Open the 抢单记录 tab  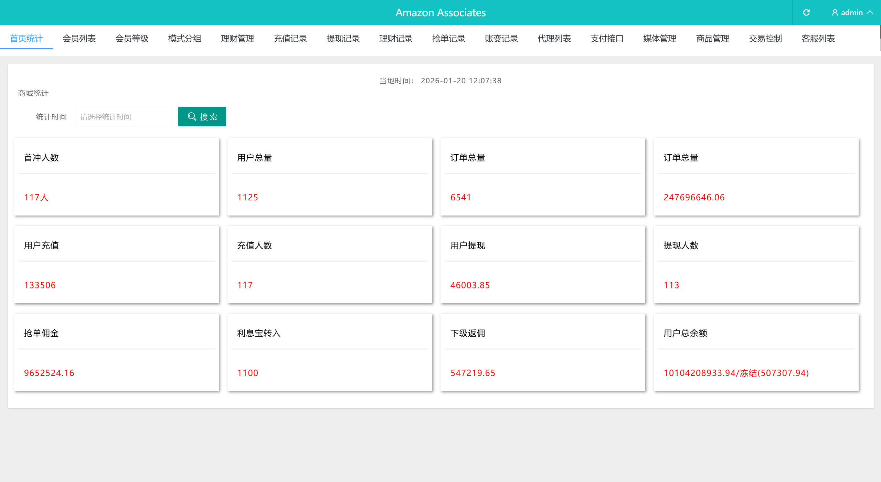point(448,39)
